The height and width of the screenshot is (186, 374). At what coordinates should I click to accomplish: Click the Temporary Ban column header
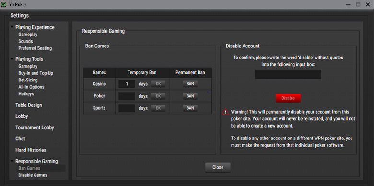click(x=142, y=72)
